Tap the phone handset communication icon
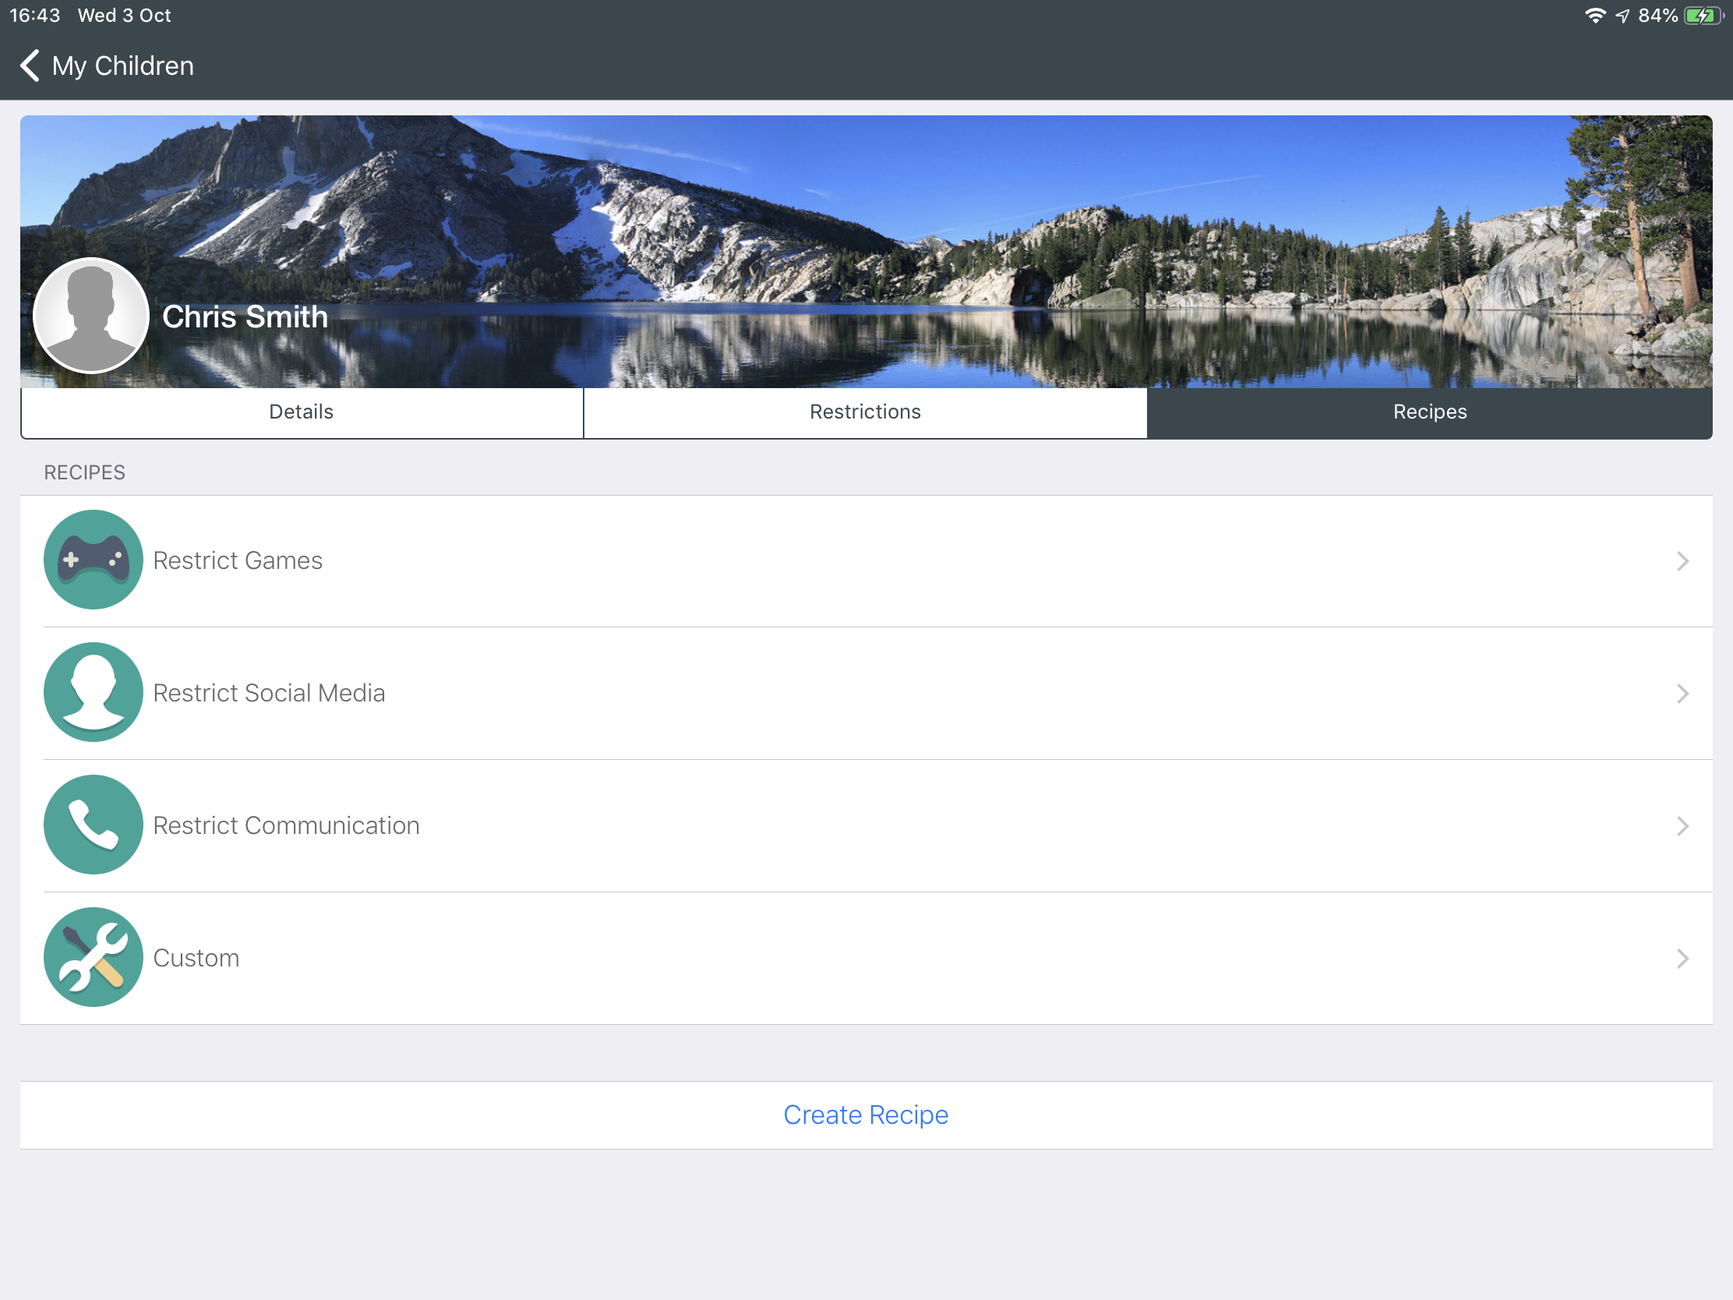Viewport: 1733px width, 1300px height. click(94, 825)
